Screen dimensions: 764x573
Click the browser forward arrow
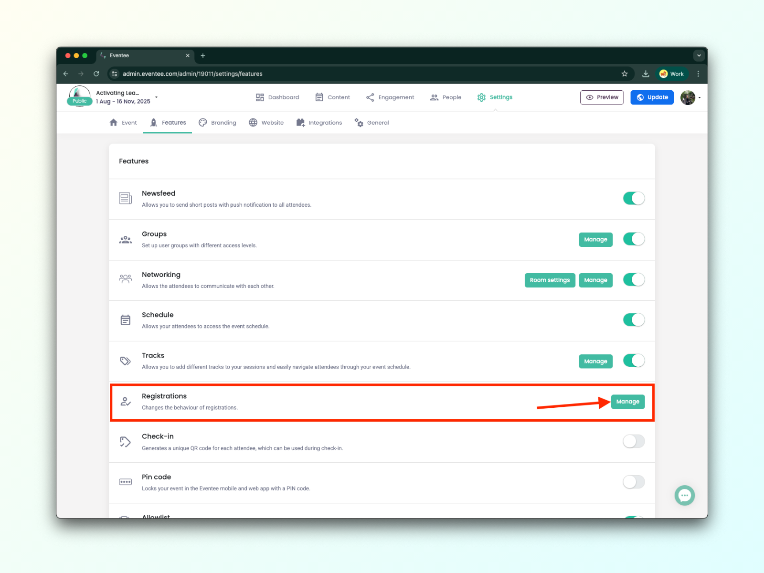[81, 74]
